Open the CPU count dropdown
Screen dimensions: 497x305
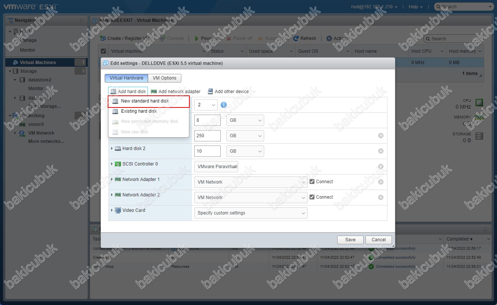(206, 105)
